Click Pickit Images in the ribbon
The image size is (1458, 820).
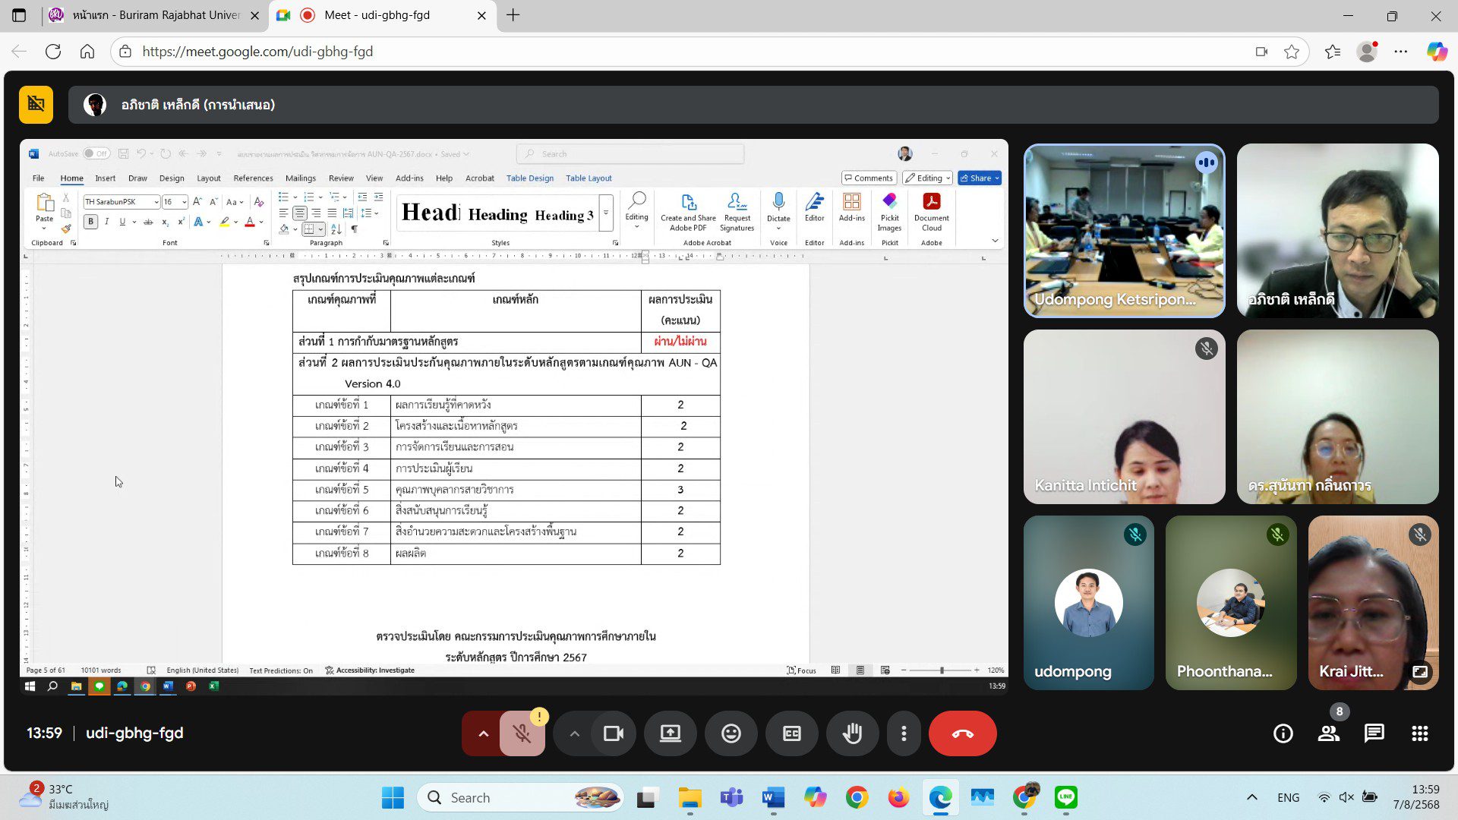[x=889, y=212]
